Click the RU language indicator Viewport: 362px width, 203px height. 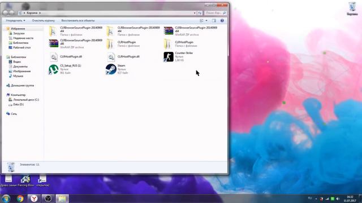[x=310, y=198]
